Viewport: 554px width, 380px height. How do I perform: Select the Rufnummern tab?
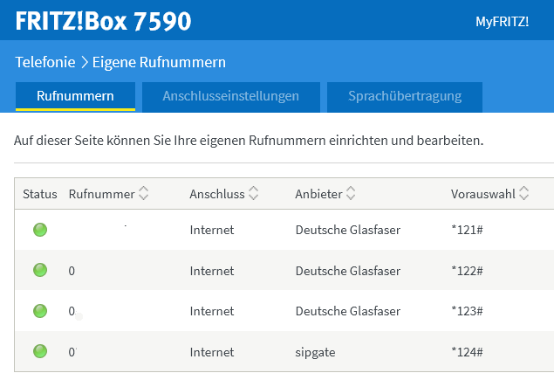(x=75, y=96)
